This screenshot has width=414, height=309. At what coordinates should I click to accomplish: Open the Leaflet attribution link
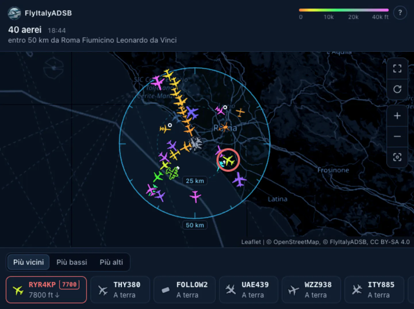point(251,242)
